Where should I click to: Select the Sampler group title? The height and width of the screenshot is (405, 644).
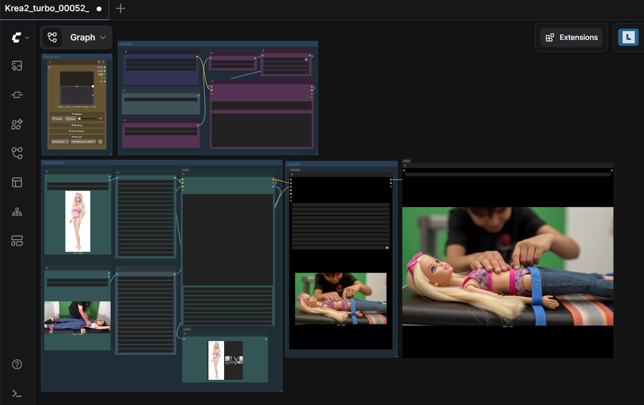294,164
